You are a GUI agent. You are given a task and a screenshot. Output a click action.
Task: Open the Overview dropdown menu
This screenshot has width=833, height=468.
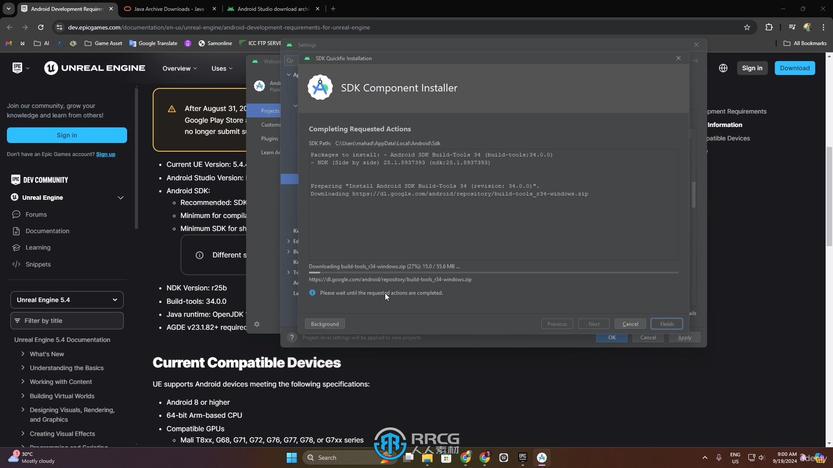tap(180, 68)
